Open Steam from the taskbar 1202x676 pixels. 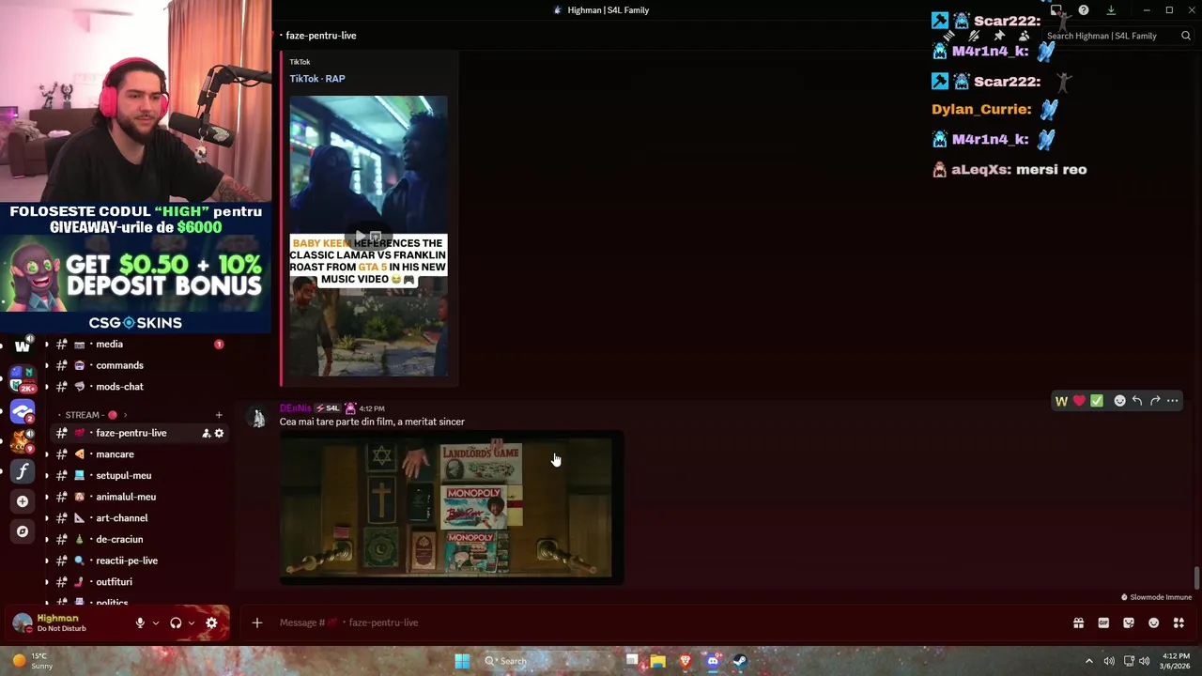[x=740, y=661]
